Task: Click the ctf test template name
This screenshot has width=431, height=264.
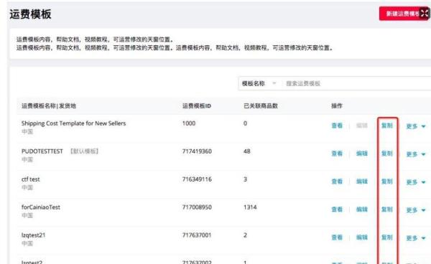Action: (x=30, y=179)
